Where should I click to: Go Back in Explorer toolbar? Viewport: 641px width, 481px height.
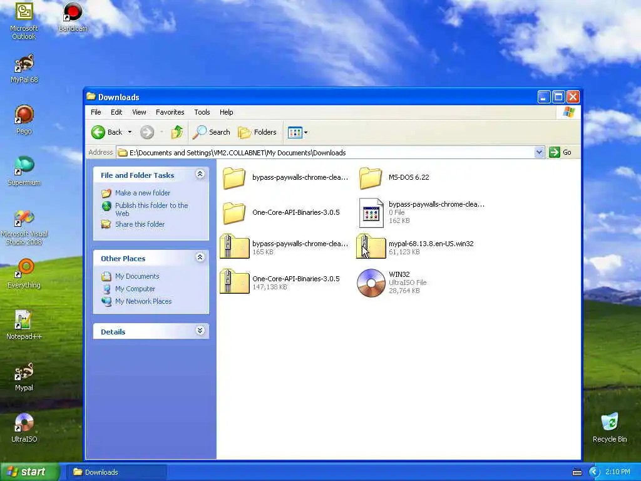[106, 132]
